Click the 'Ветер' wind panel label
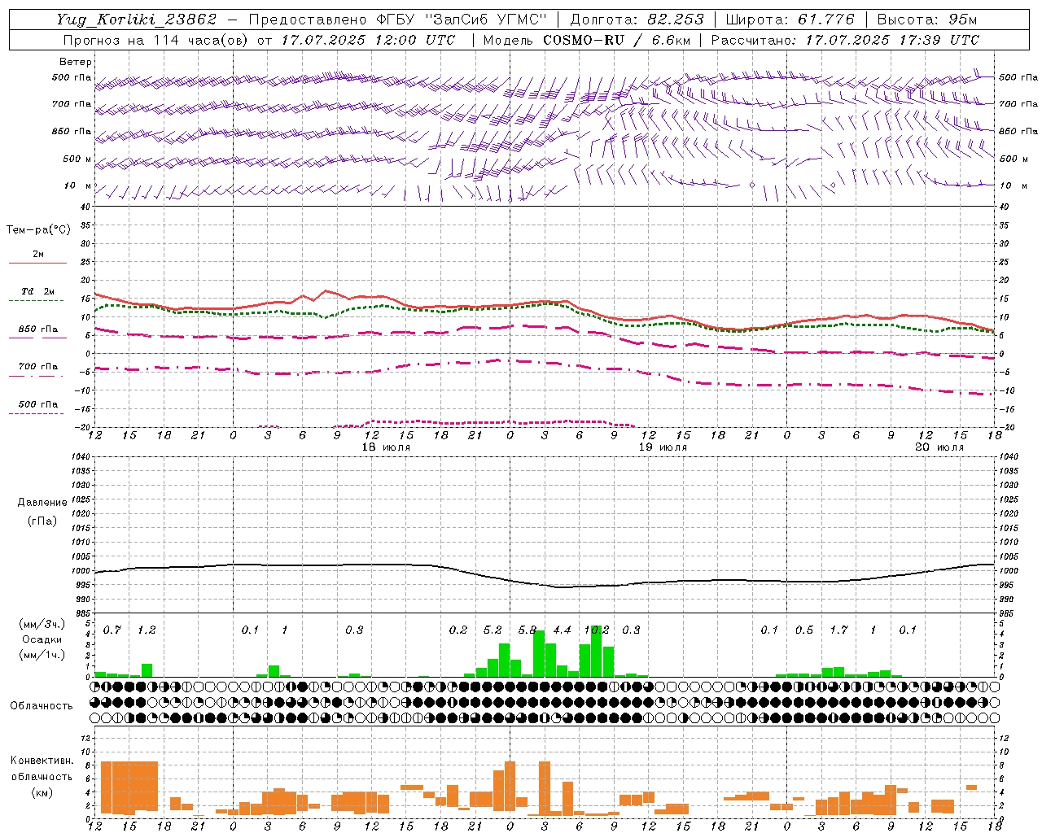The height and width of the screenshot is (833, 1042). (76, 62)
